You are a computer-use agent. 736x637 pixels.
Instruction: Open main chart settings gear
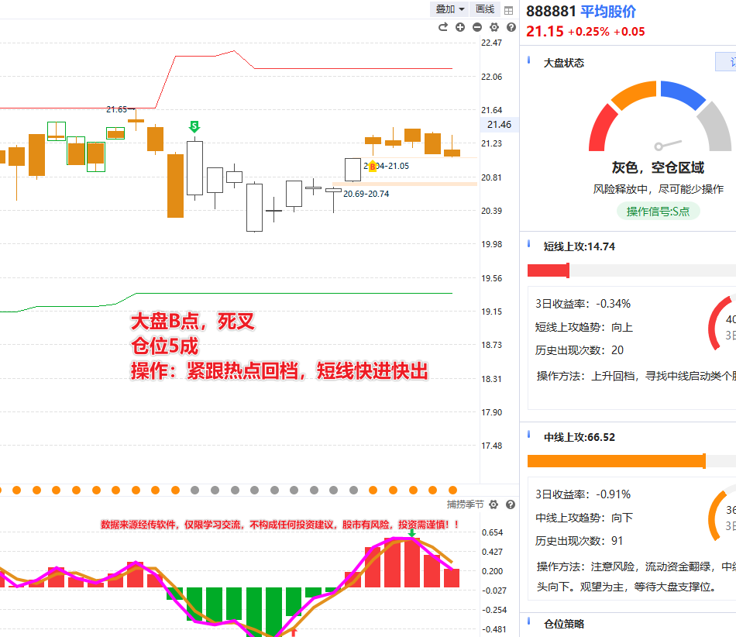pos(494,27)
